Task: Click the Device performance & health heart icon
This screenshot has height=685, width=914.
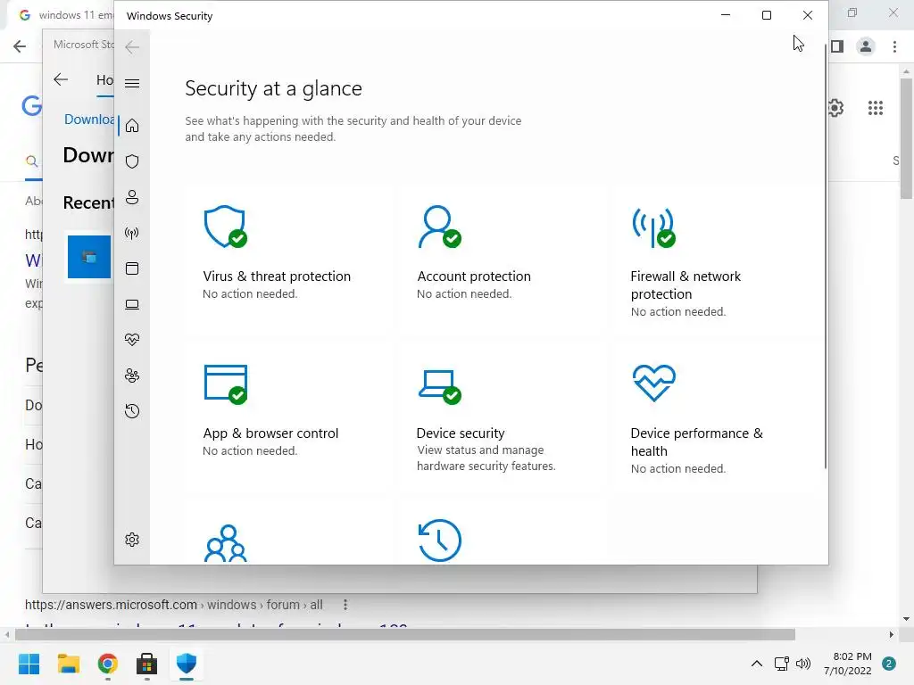Action: (653, 384)
